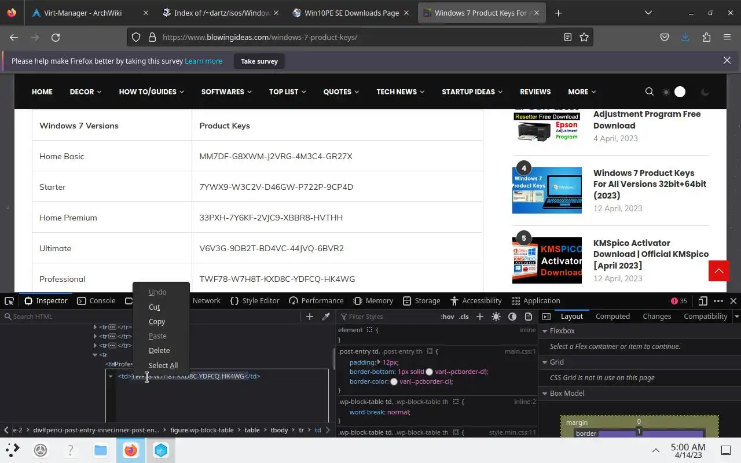Open the sidebar tabs overflow dropdown
Screen dimensions: 741x463
coord(736,317)
